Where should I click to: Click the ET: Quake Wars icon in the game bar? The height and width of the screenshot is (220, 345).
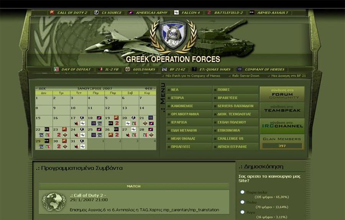tap(194, 69)
